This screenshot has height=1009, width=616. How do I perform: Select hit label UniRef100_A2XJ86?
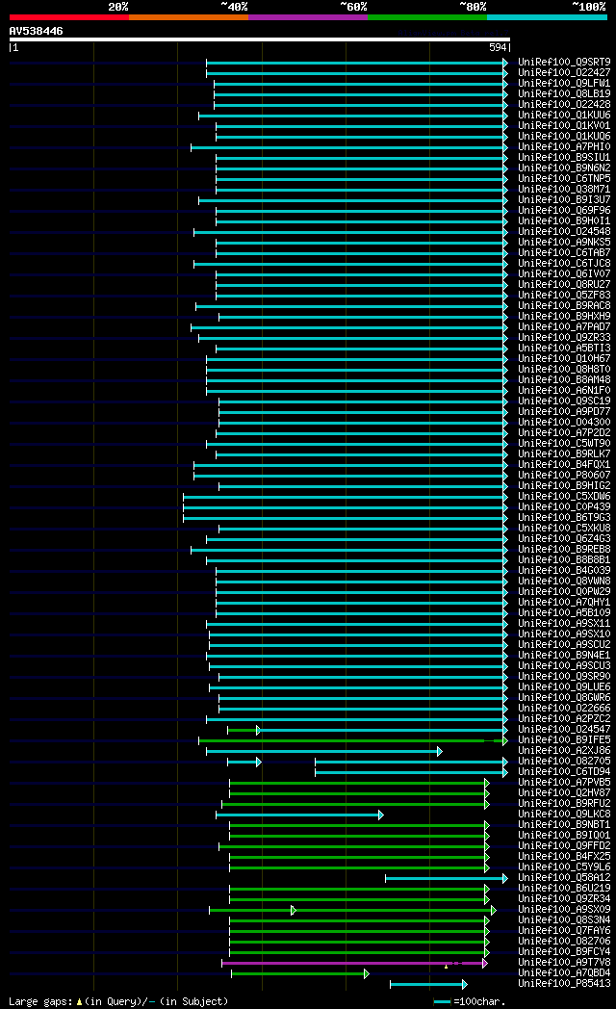[x=565, y=751]
